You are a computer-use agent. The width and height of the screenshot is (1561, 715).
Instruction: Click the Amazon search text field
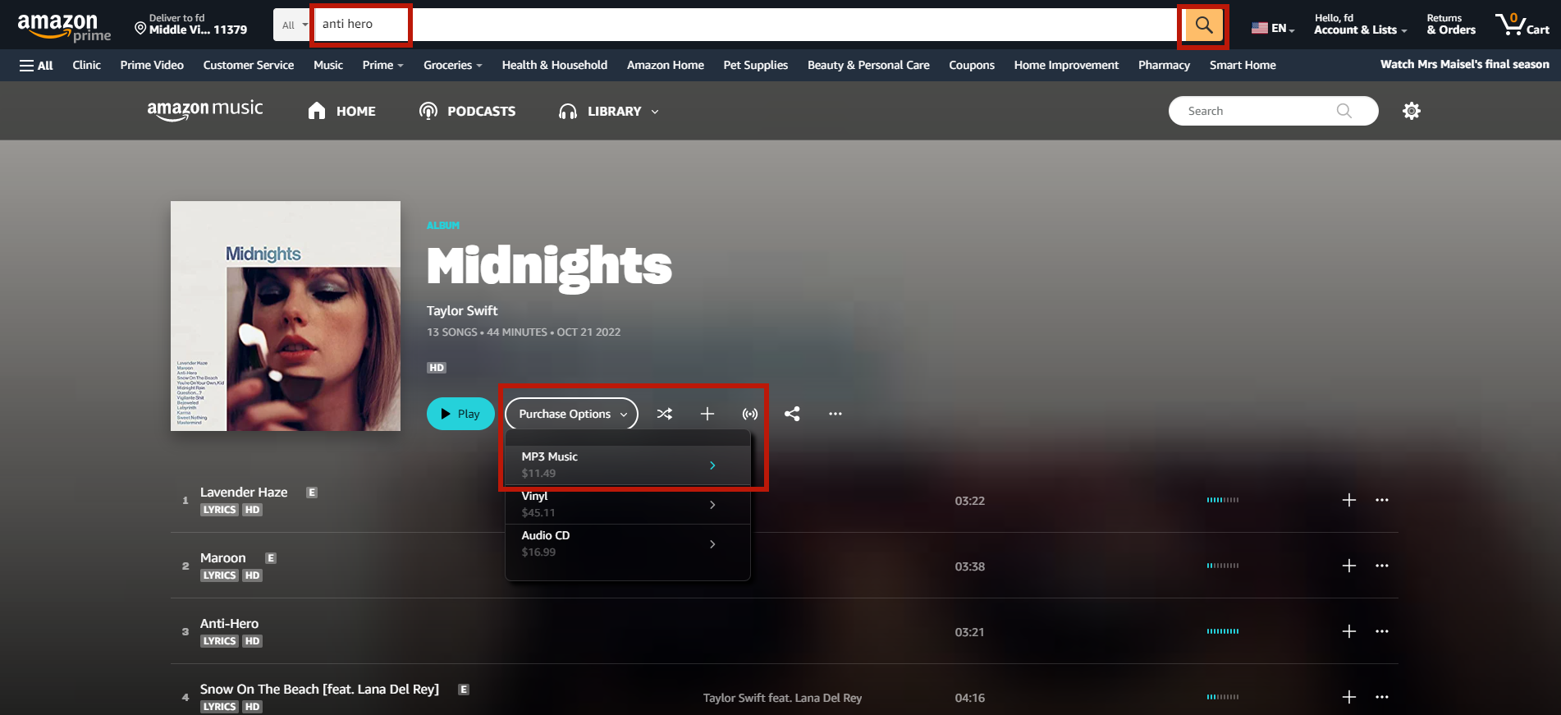click(745, 25)
